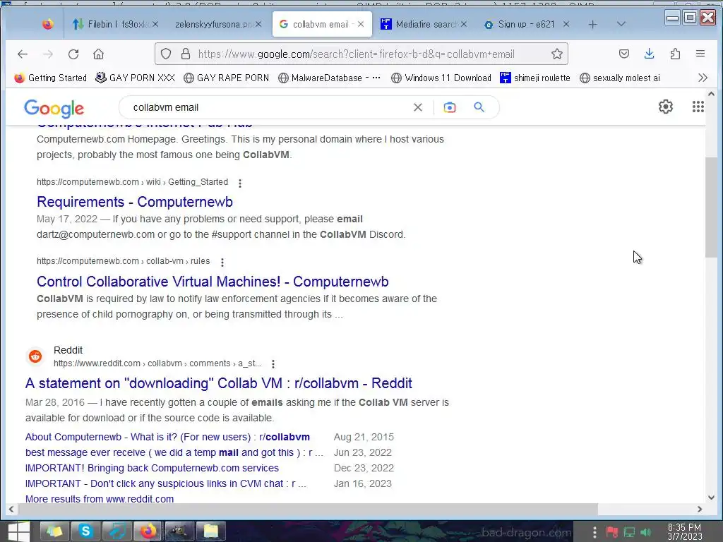Show hidden tray icons dots
This screenshot has width=723, height=542.
click(594, 533)
